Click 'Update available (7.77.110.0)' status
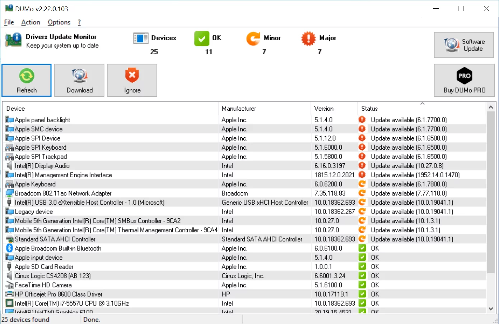The height and width of the screenshot is (324, 499). [409, 193]
